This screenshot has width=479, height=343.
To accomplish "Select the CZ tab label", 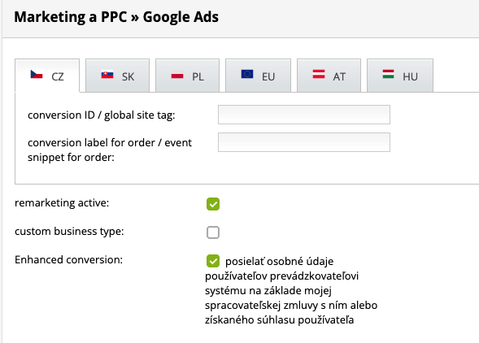I will [x=58, y=76].
